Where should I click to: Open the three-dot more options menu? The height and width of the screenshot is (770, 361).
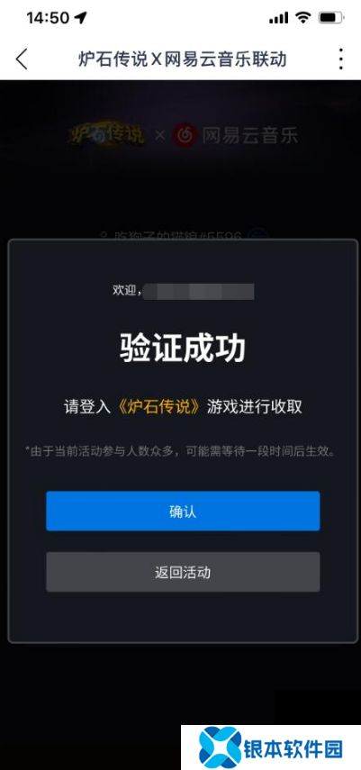click(340, 60)
